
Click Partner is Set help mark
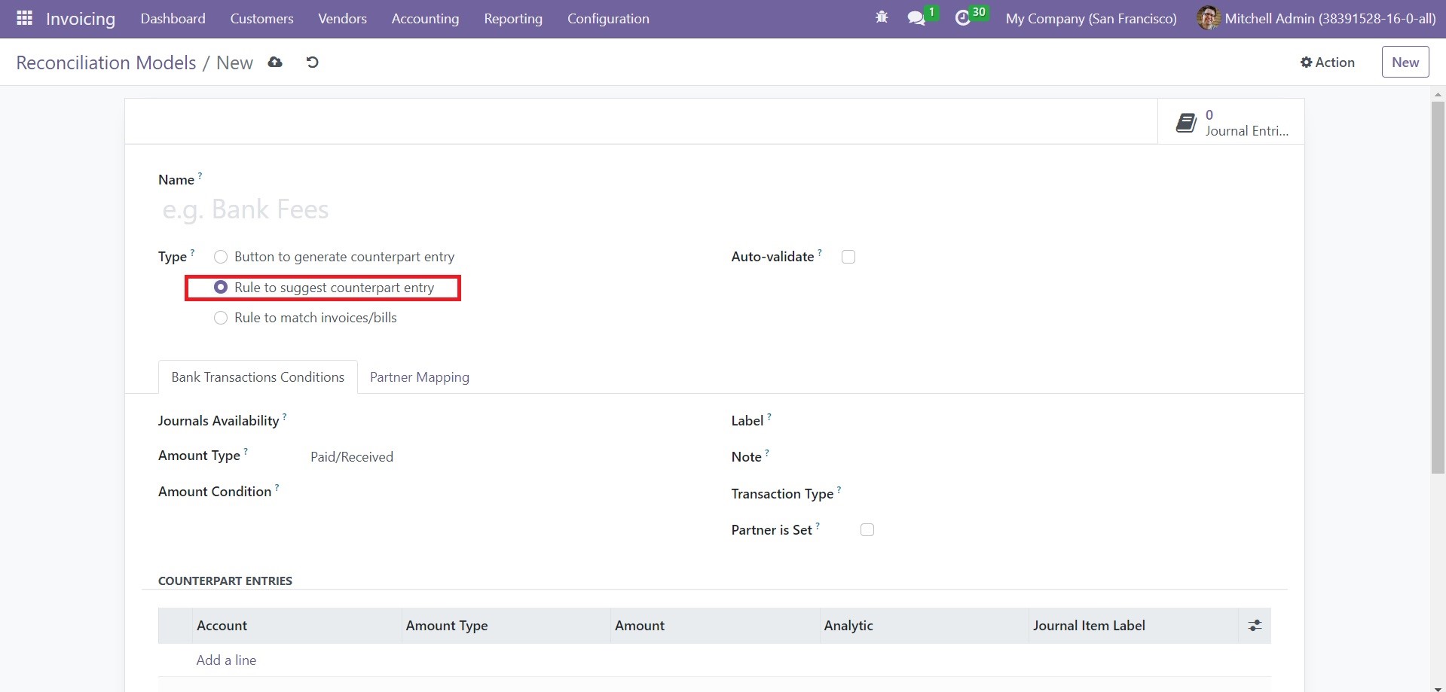[818, 526]
